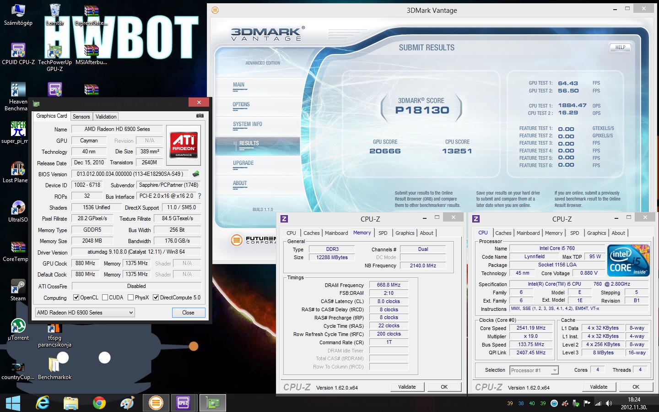Open the ABOUT section in 3DMark Vantage

coord(240,183)
